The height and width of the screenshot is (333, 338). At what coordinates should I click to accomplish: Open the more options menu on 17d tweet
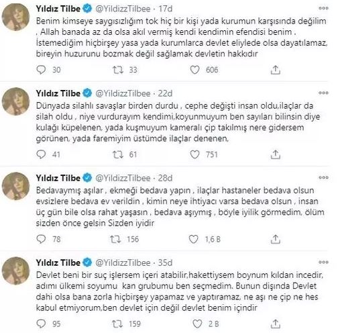click(323, 8)
